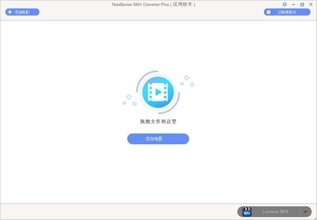Click the clock icon in 已转换影片

coord(269,12)
